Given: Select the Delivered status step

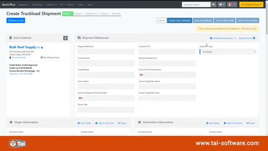Looking at the screenshot, I should click(116, 14).
